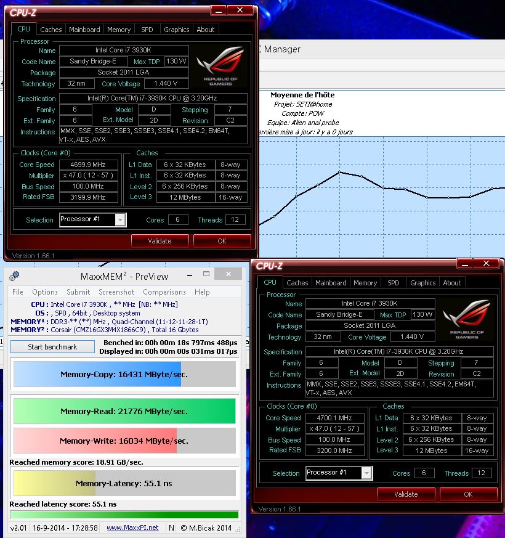505x538 pixels.
Task: Minimize the MaxxMEM window
Action: (x=190, y=275)
